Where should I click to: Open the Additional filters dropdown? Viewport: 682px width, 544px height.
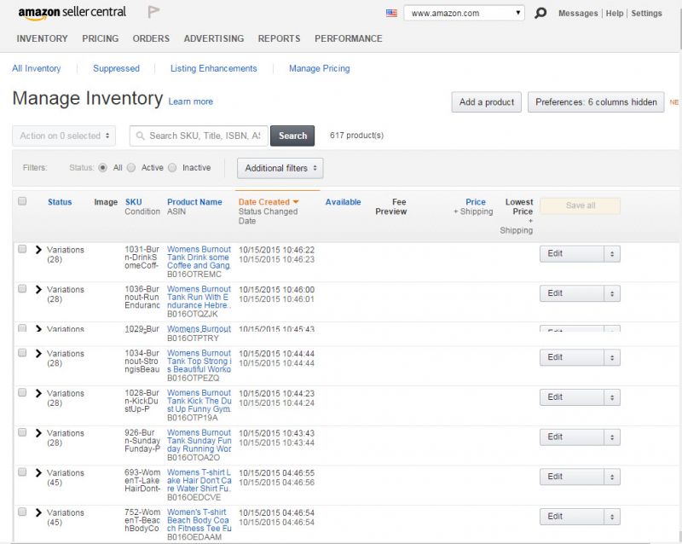point(280,168)
